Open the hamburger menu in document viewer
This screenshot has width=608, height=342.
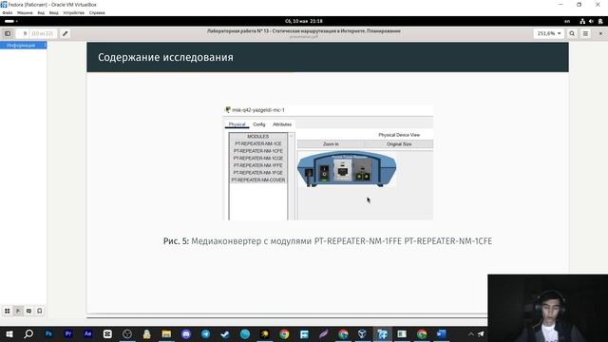[585, 34]
